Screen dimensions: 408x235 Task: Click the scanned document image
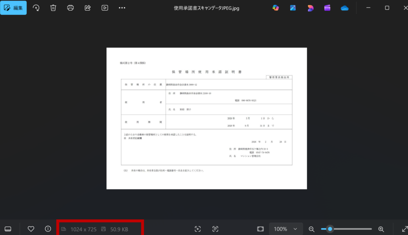coord(206,118)
